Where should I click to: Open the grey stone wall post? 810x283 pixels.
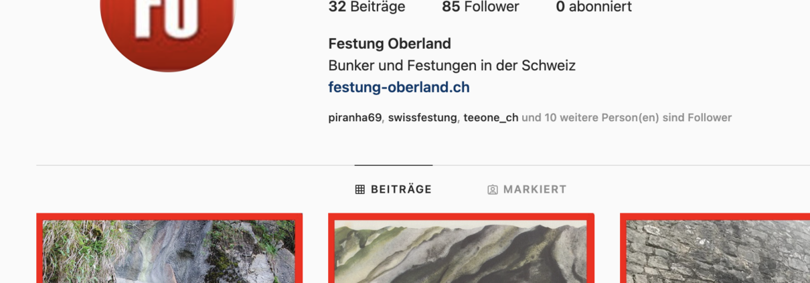point(715,248)
